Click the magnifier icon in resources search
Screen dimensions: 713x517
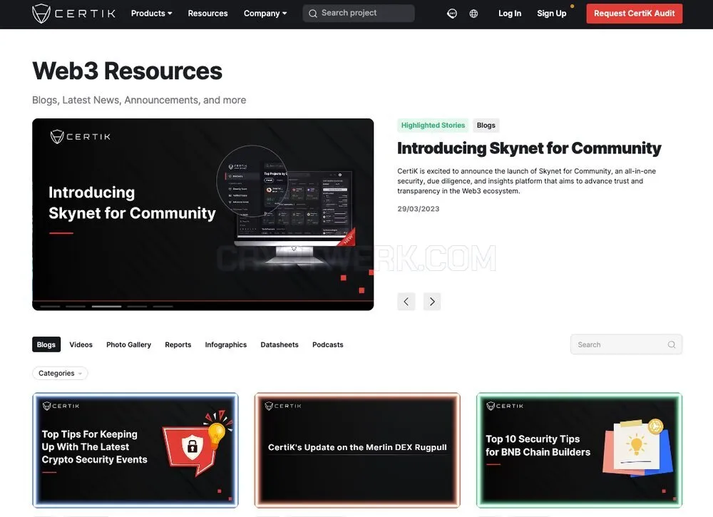(671, 344)
